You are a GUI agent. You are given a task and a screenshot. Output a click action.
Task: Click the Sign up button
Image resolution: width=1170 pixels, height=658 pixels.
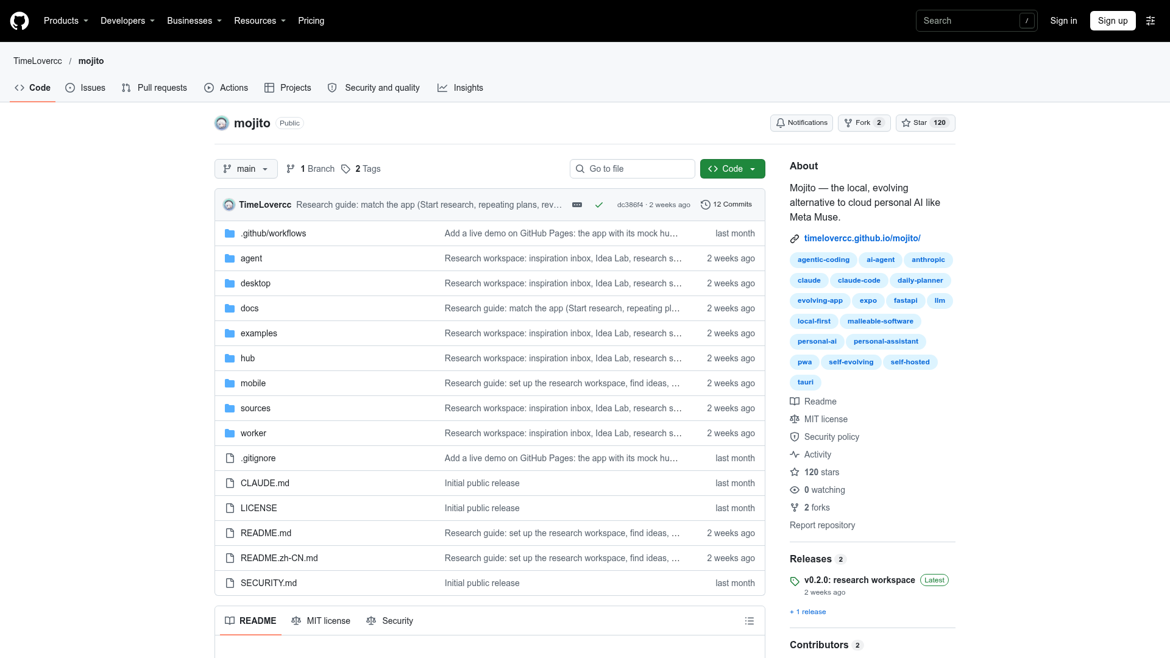(x=1113, y=21)
